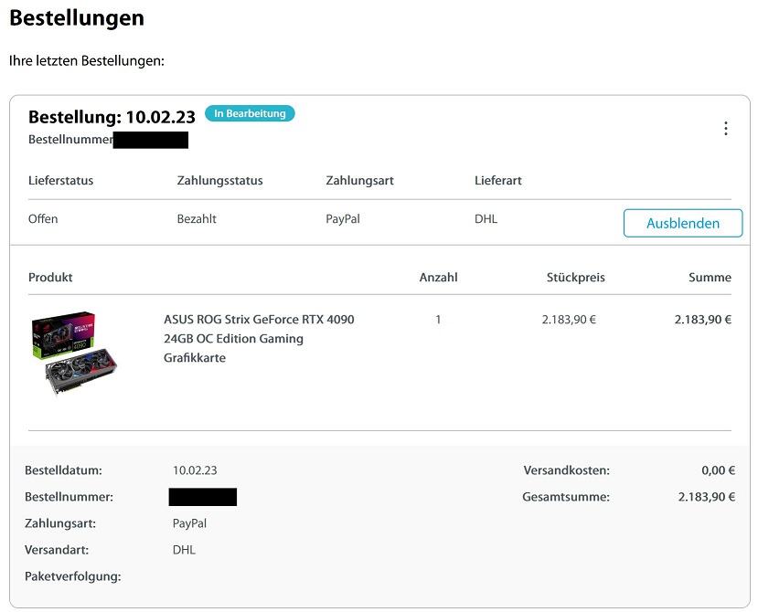The width and height of the screenshot is (758, 612).
Task: Click the Versandkosten value 0,00 €
Action: coord(718,470)
